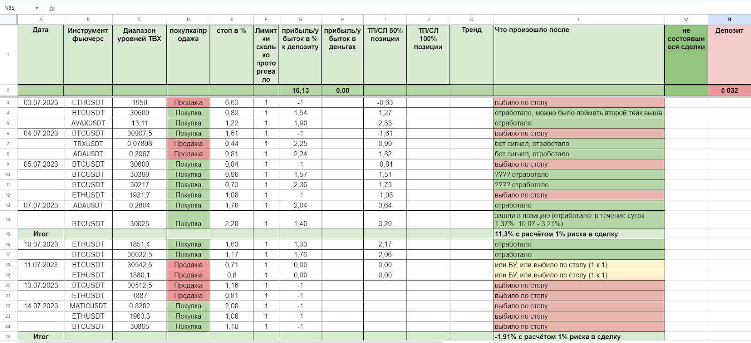Click 'зашли в позицию' comment cell

579,220
